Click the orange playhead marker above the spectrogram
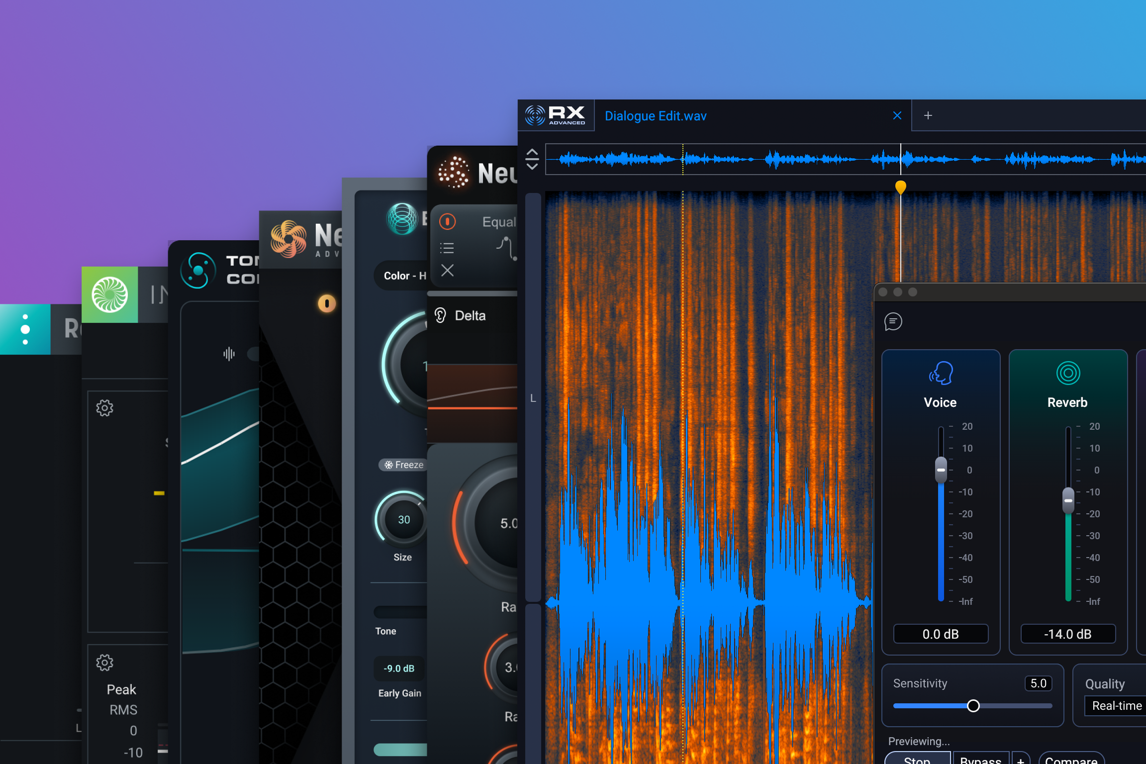Viewport: 1146px width, 764px height. 900,186
